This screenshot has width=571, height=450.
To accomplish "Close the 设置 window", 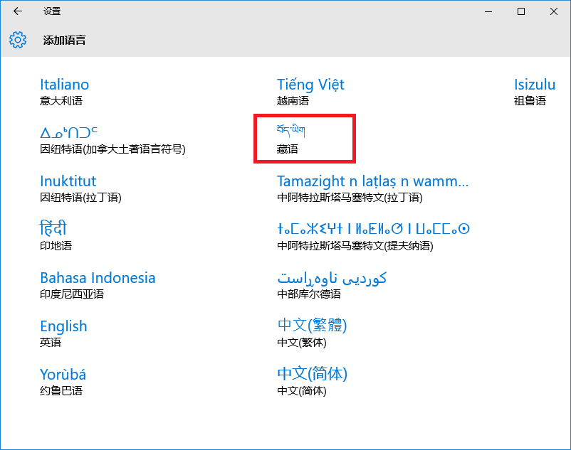I will (x=554, y=11).
